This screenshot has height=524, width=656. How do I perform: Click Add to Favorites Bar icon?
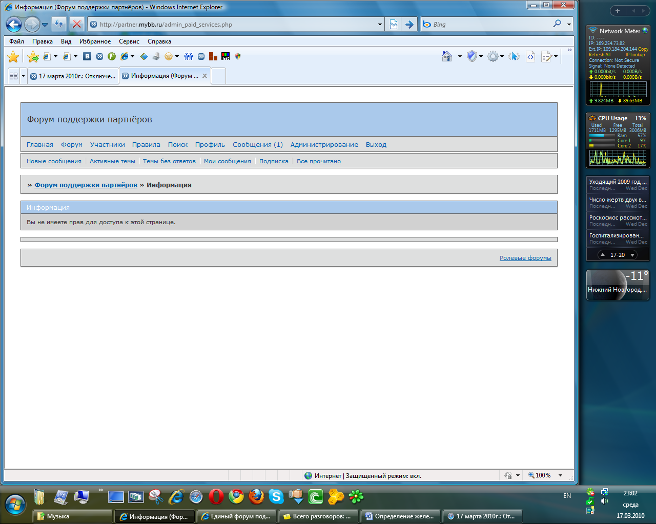pyautogui.click(x=33, y=57)
